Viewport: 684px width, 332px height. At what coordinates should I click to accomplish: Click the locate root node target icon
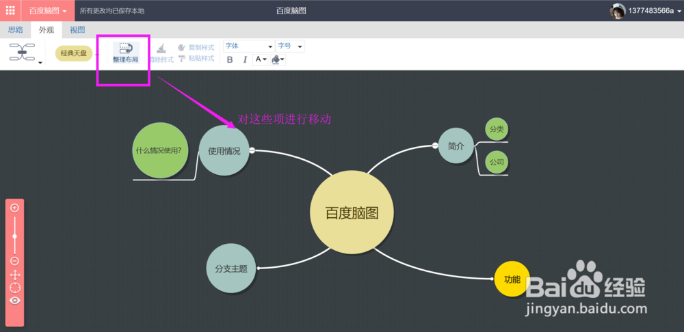coord(15,288)
